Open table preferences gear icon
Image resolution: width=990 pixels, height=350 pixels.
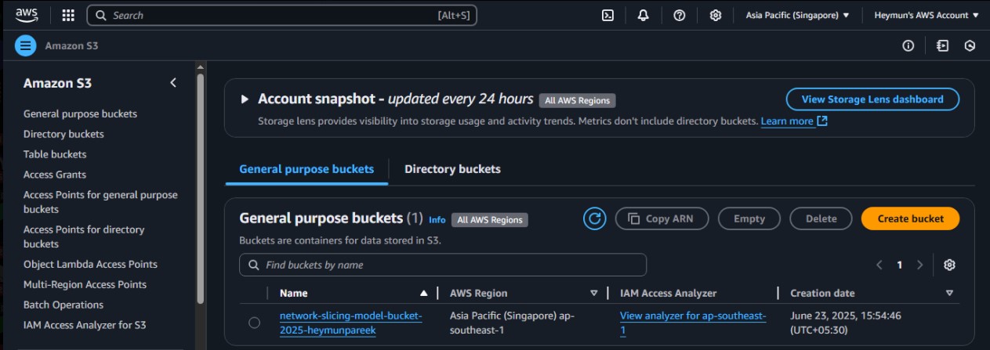[x=949, y=265]
